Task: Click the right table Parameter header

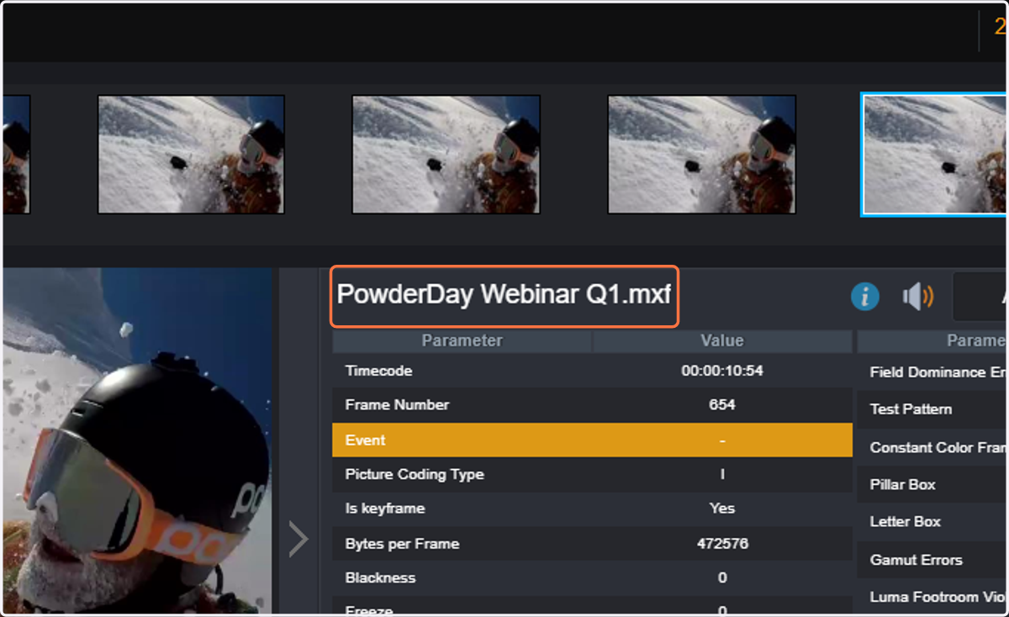Action: pyautogui.click(x=932, y=340)
